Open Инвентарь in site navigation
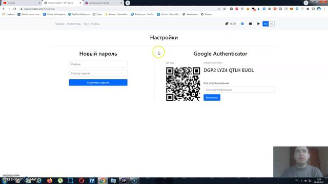This screenshot has height=184, width=328. point(74,24)
